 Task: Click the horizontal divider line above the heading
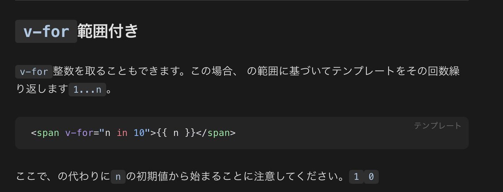[241, 0]
